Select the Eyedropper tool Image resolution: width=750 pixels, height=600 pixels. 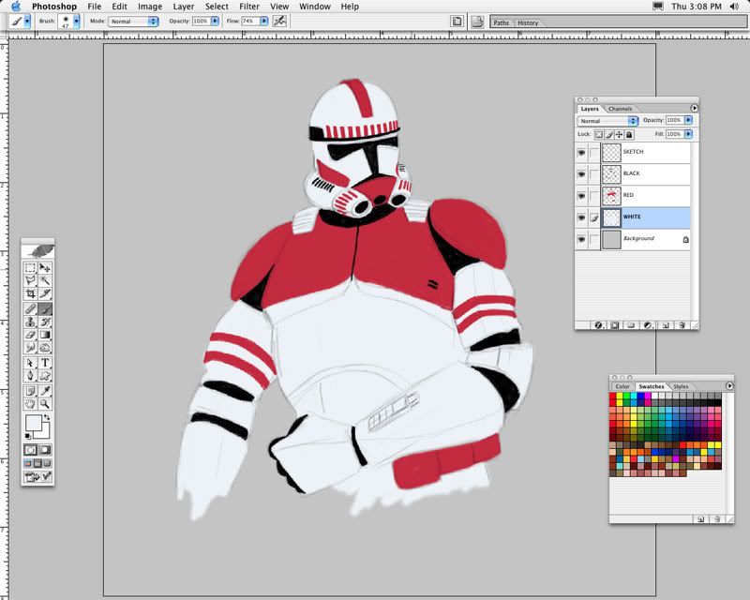coord(45,391)
